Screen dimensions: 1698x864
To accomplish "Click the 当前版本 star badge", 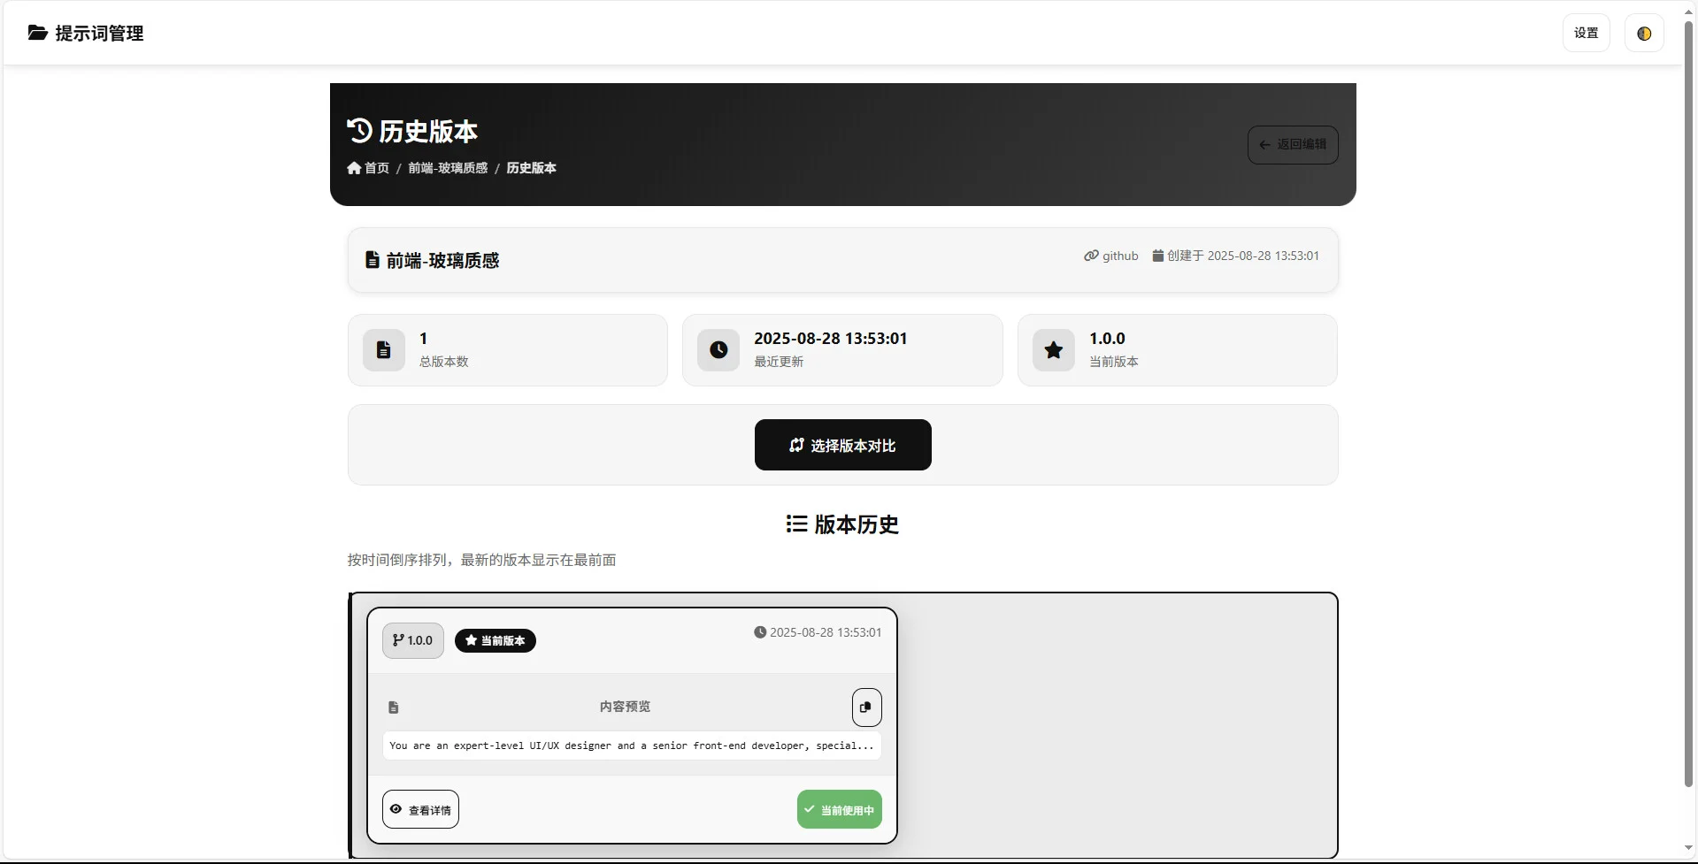I will [496, 640].
